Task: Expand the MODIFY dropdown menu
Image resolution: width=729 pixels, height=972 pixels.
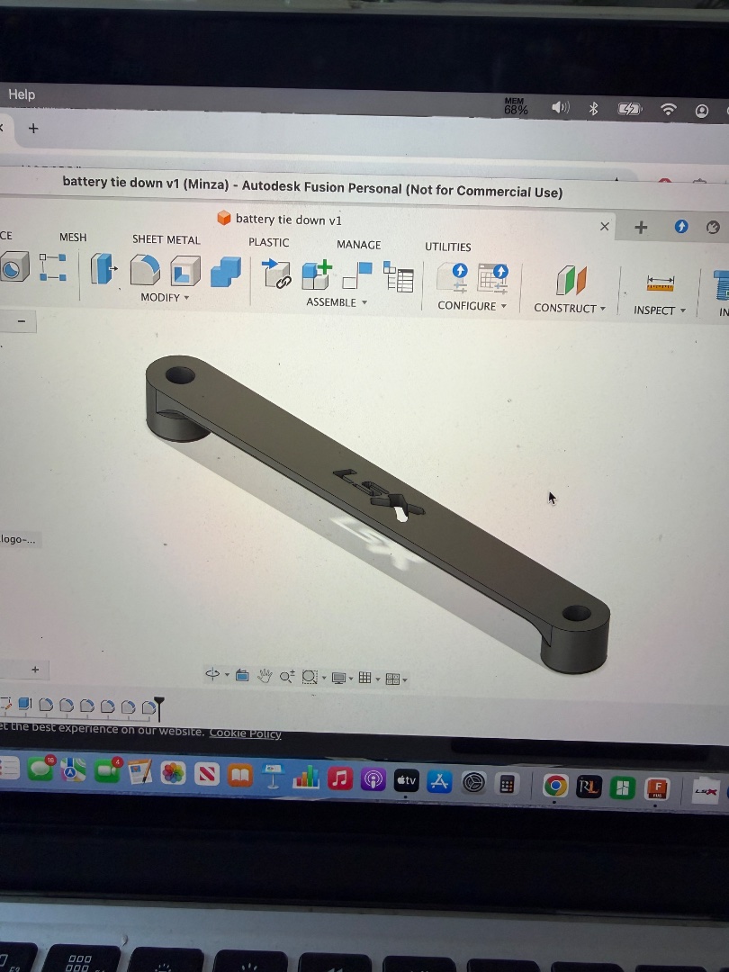Action: point(165,297)
